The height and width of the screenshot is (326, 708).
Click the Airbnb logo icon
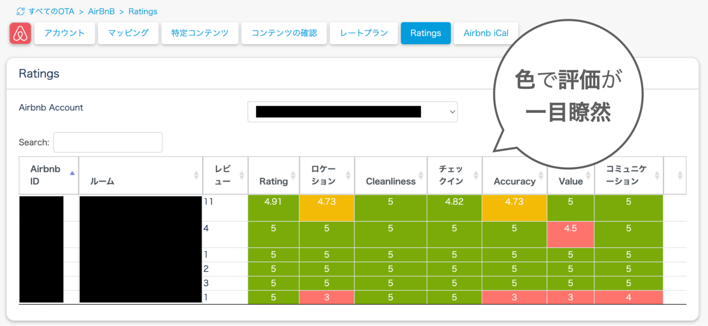click(20, 33)
